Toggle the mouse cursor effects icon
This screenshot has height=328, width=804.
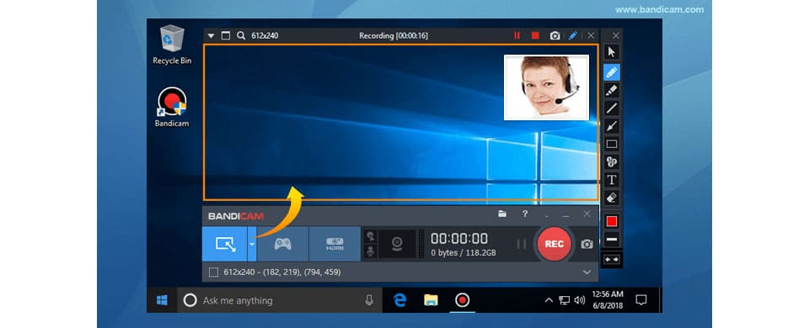pos(370,236)
